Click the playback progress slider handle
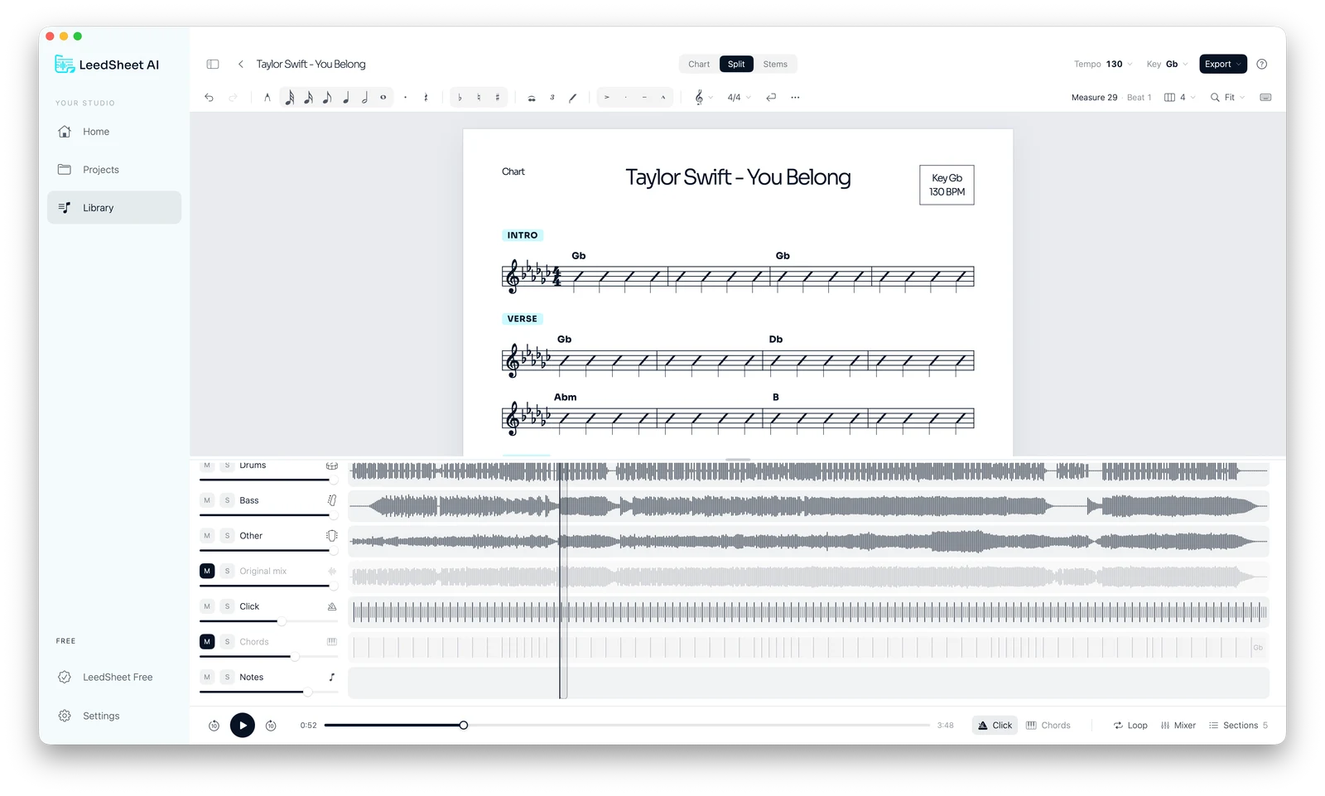Screen dimensions: 1325x796 tap(464, 726)
